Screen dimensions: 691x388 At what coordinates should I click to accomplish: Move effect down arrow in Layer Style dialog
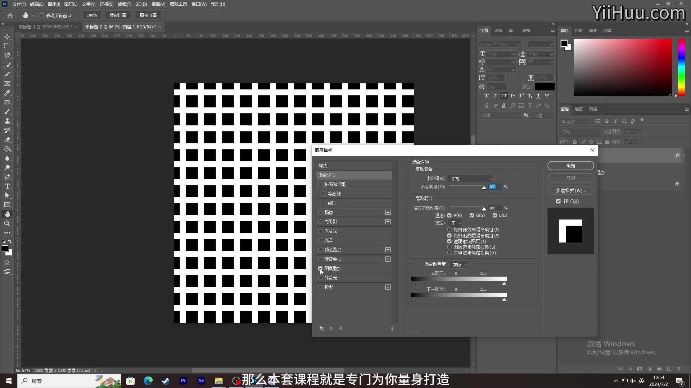tap(340, 328)
